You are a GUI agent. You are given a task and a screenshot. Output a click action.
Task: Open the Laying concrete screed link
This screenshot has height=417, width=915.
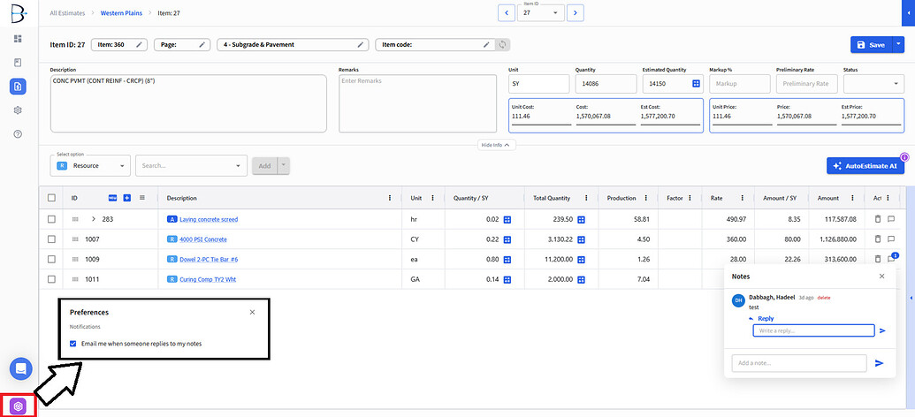(209, 219)
